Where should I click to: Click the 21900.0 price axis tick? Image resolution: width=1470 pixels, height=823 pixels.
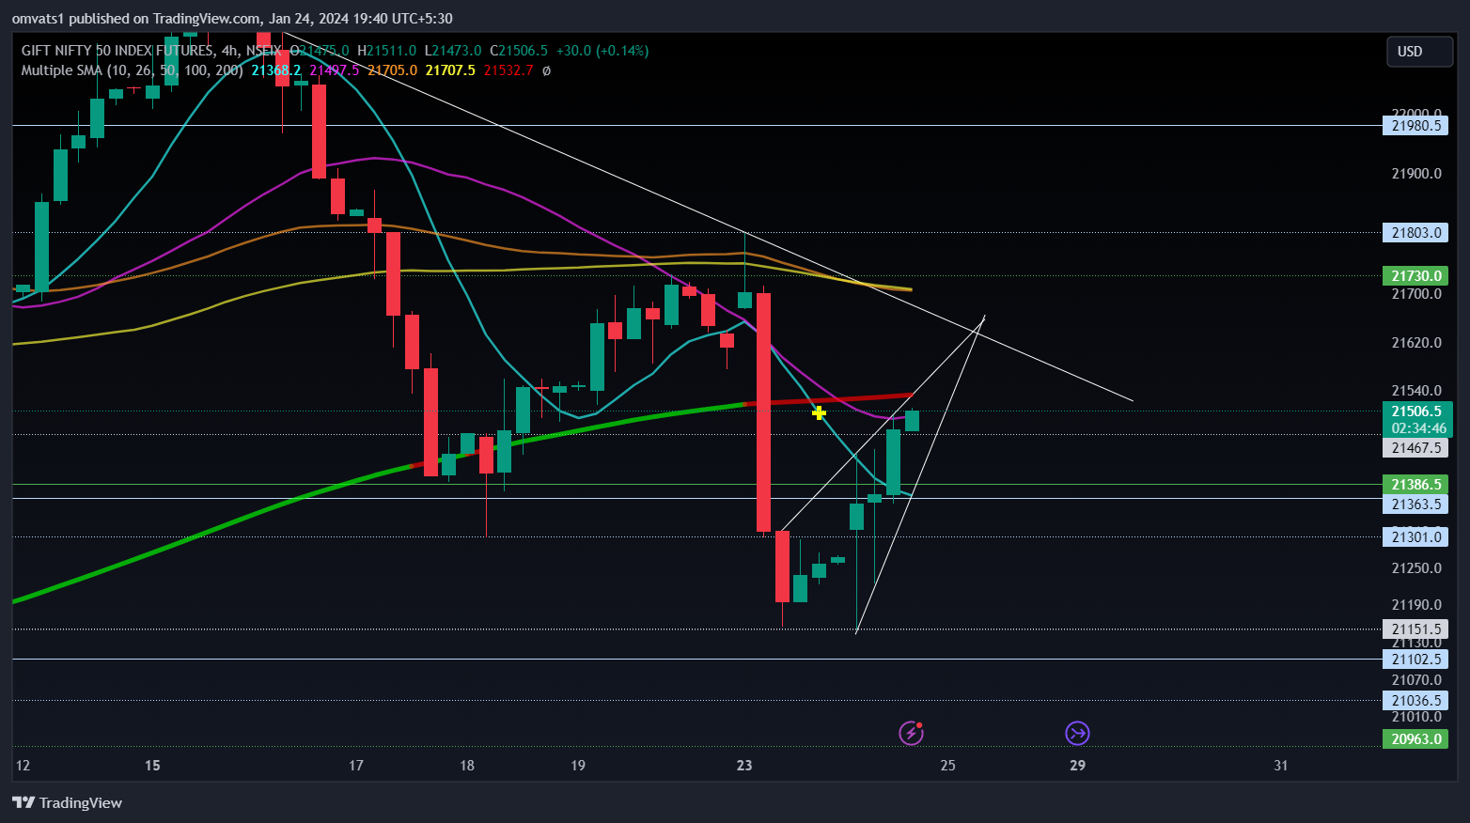[x=1415, y=174]
